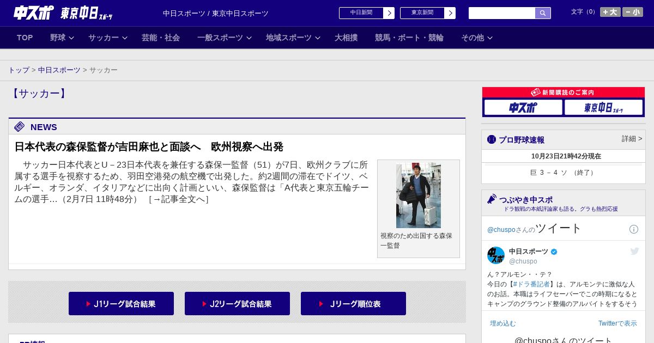The height and width of the screenshot is (343, 654).
Task: Click the Twitter bird icon on tweet
Action: [x=634, y=251]
